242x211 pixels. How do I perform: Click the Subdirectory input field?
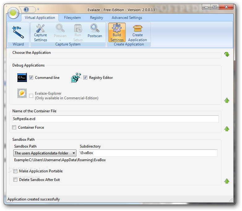(x=148, y=153)
